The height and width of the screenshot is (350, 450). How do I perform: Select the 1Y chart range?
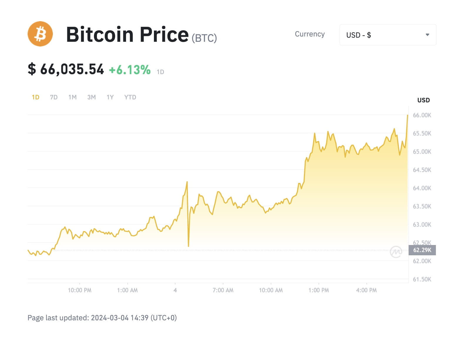tap(110, 97)
